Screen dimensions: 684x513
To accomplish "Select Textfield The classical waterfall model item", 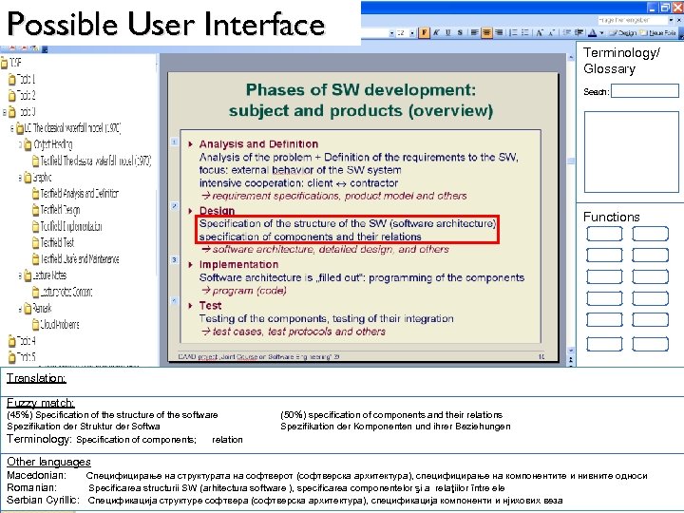I will [x=92, y=161].
